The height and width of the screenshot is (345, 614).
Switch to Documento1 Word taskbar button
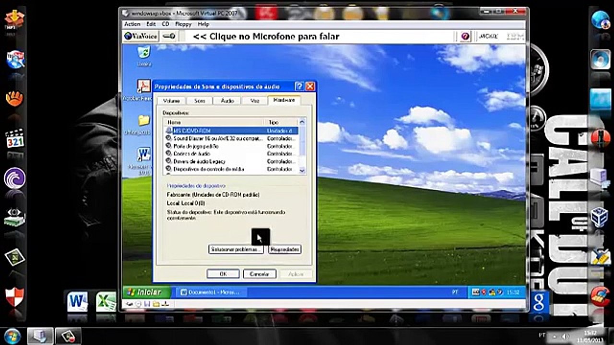[211, 292]
